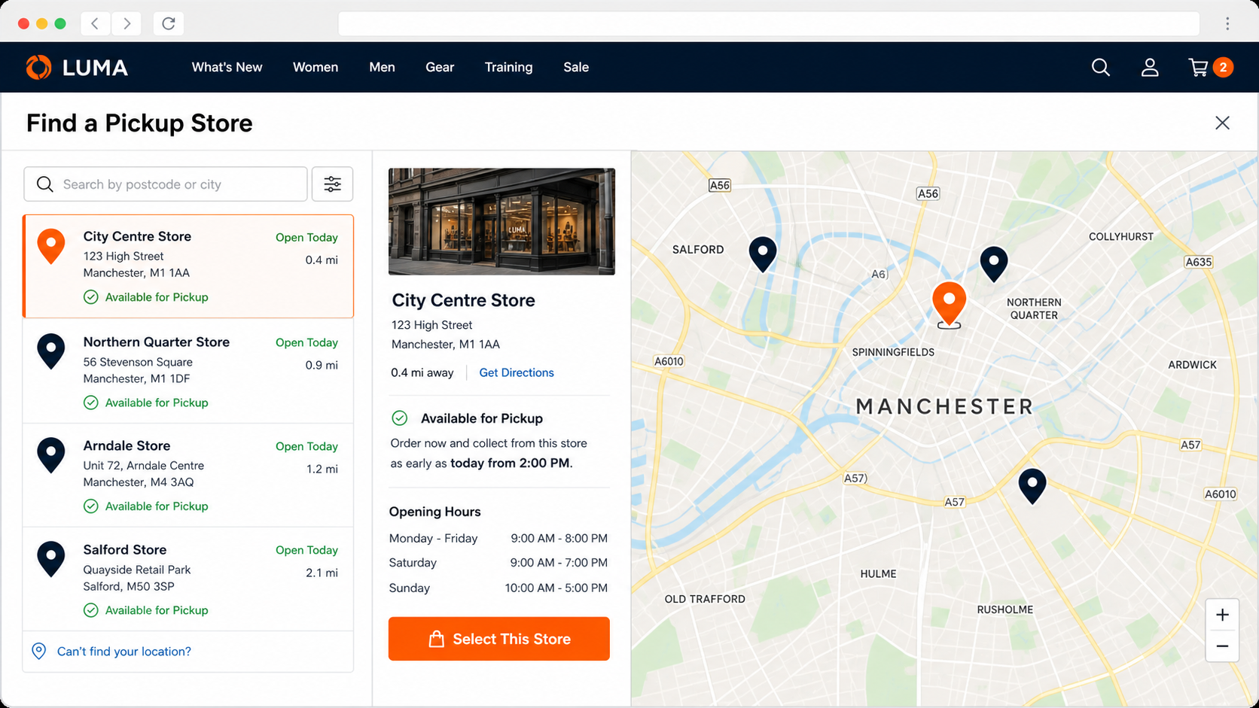Open the Training menu
The height and width of the screenshot is (708, 1259).
508,67
